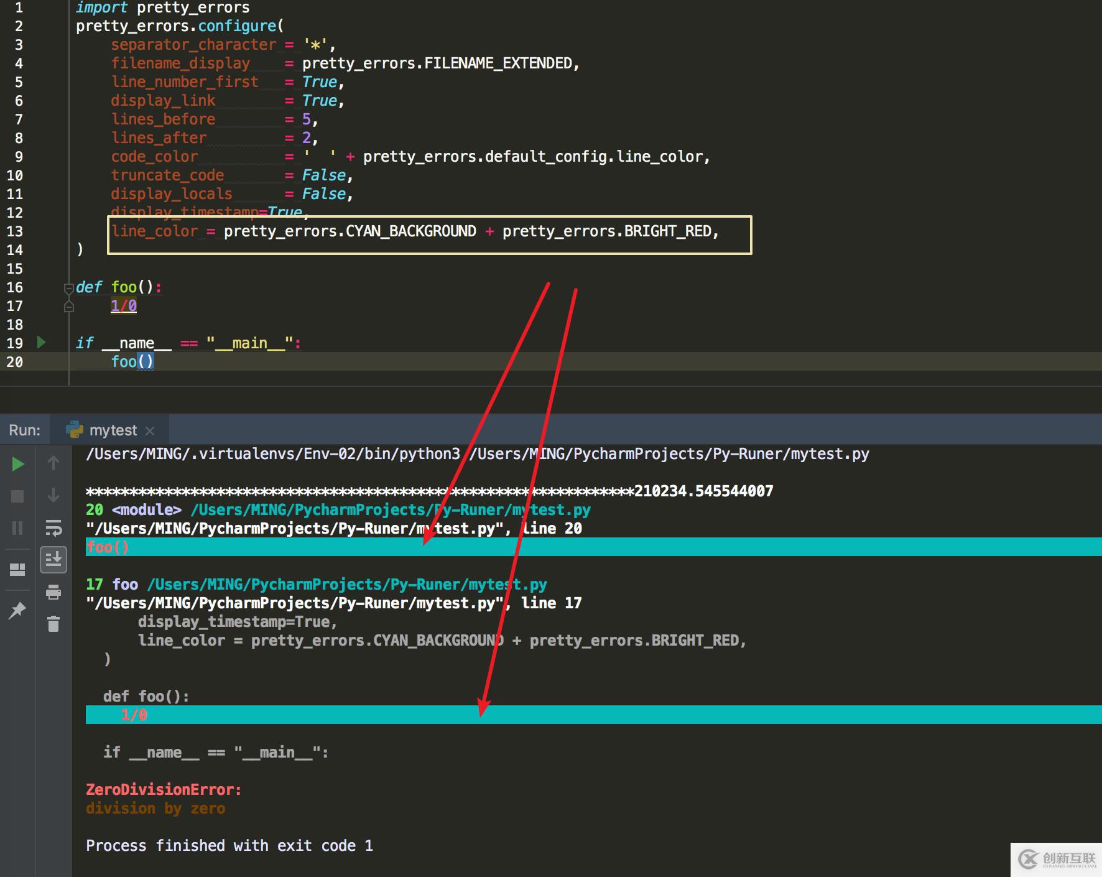Click BRIGHT_RED in the editor
This screenshot has height=877, width=1102.
tap(667, 231)
